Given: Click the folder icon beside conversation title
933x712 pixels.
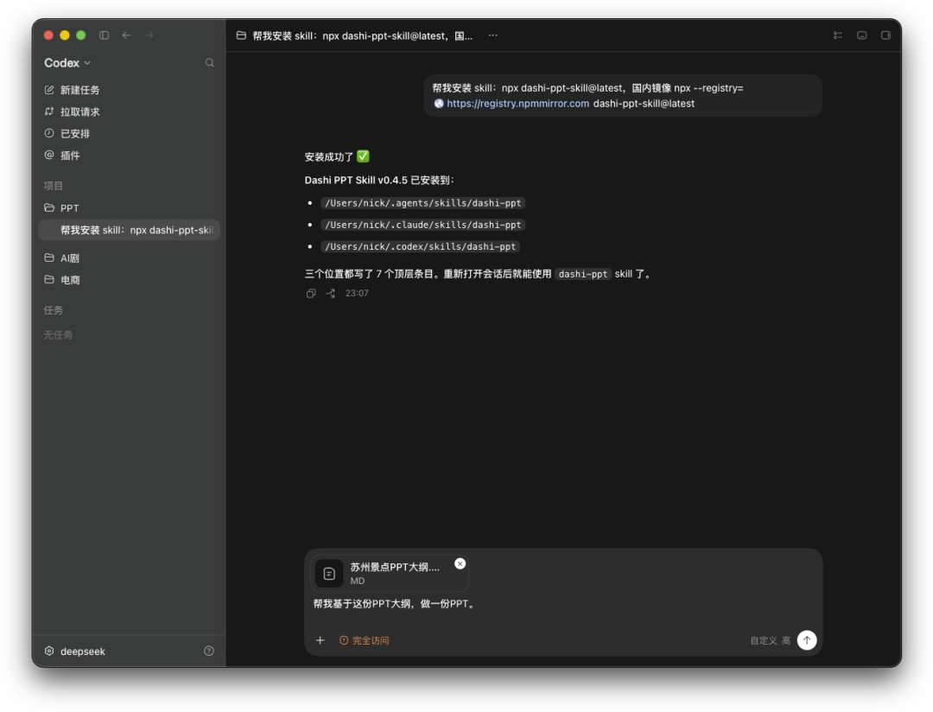Looking at the screenshot, I should click(241, 35).
